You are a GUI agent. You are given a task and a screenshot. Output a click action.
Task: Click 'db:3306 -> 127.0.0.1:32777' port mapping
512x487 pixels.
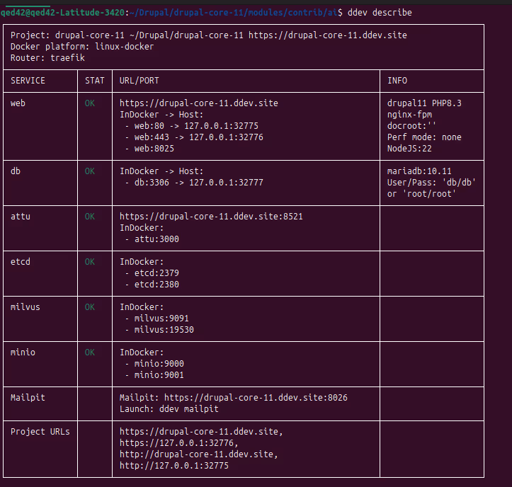point(199,183)
